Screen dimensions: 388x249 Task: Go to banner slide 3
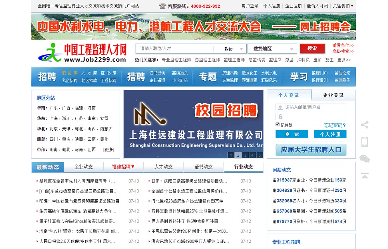[x=245, y=155]
